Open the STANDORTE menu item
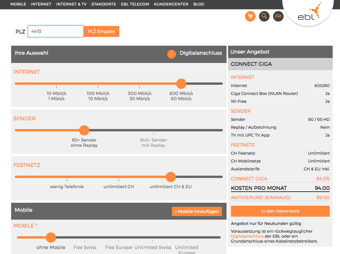340x254 pixels. coord(104,4)
